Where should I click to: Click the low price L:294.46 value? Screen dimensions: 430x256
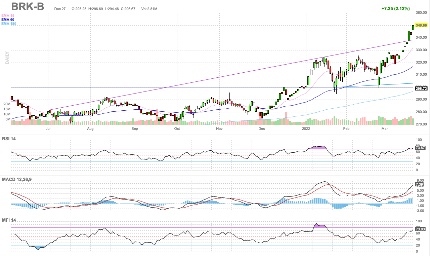click(x=112, y=9)
